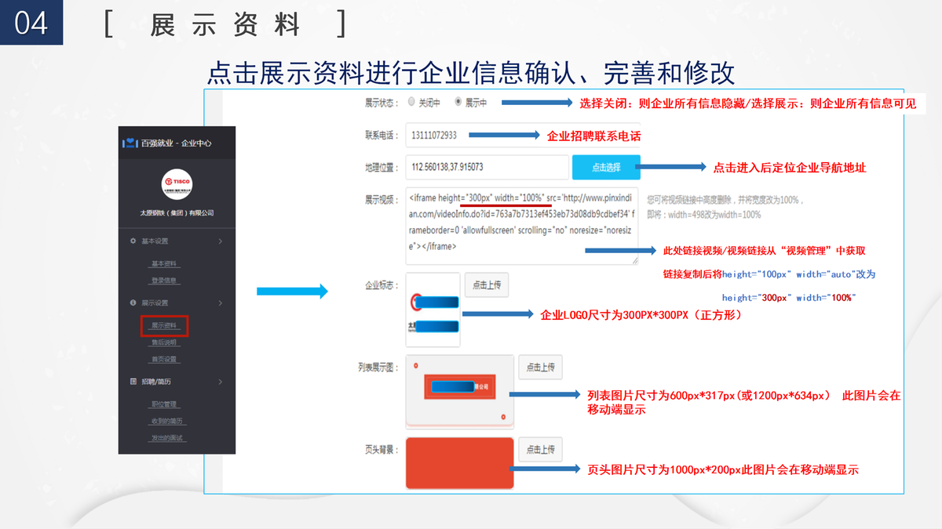
Task: Click the info icon beside 展示设置
Action: [x=133, y=303]
